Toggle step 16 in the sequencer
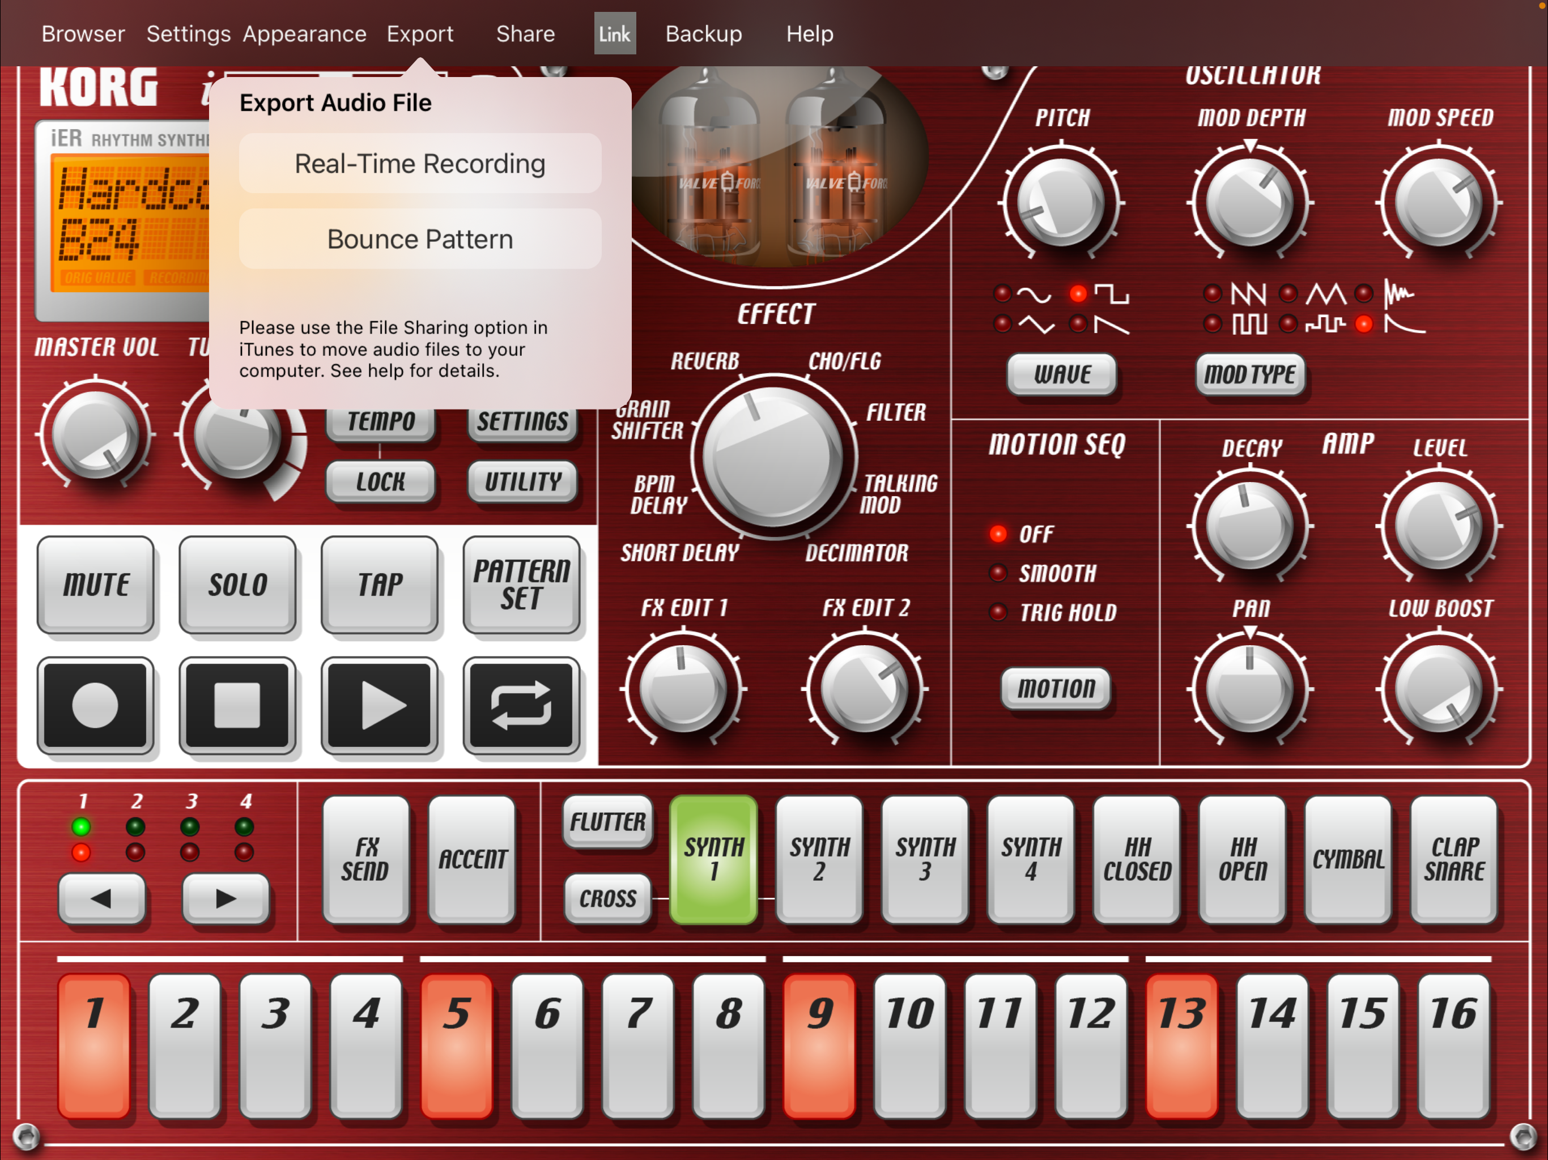 [x=1453, y=1045]
